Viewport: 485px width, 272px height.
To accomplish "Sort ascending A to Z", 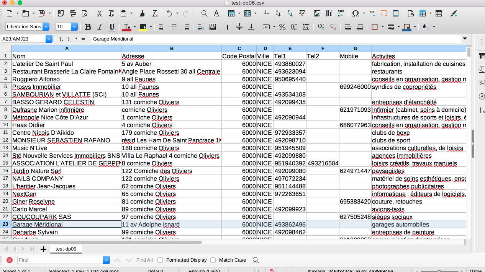I will 279,14.
